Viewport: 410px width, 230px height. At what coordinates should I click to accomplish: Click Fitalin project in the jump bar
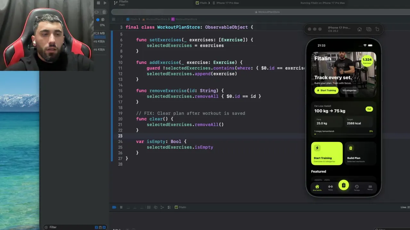tap(132, 19)
